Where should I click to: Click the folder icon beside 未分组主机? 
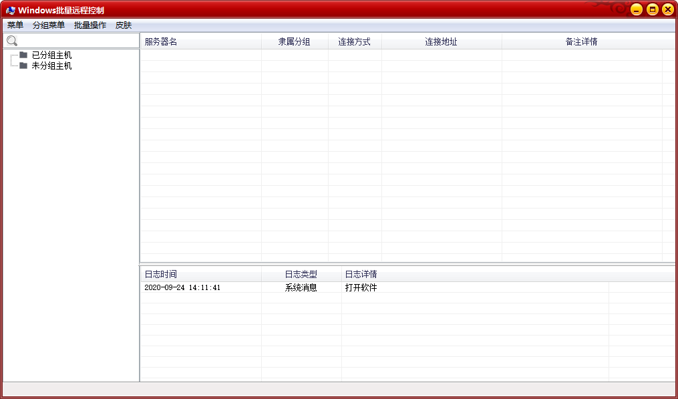coord(23,65)
